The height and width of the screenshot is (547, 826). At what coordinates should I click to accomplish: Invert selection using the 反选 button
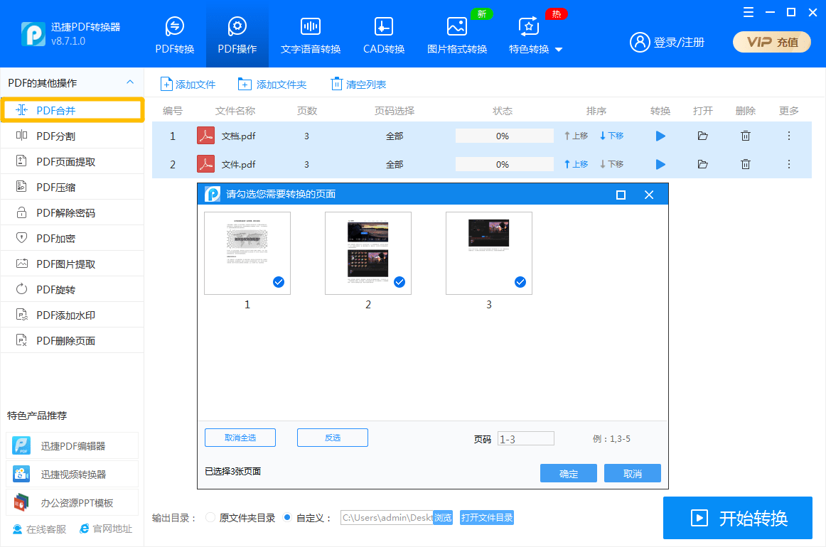point(332,437)
